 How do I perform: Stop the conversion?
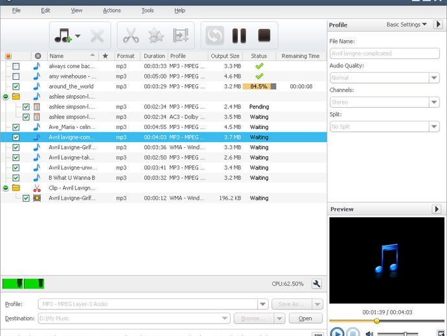coord(264,36)
